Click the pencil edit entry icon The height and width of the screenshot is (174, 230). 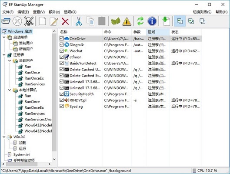point(54,21)
